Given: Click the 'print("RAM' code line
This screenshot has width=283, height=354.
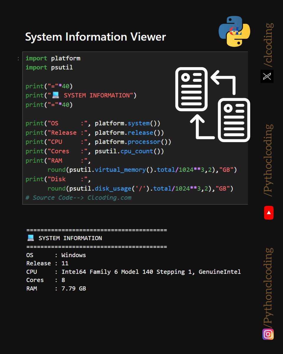Looking at the screenshot, I should [58, 160].
